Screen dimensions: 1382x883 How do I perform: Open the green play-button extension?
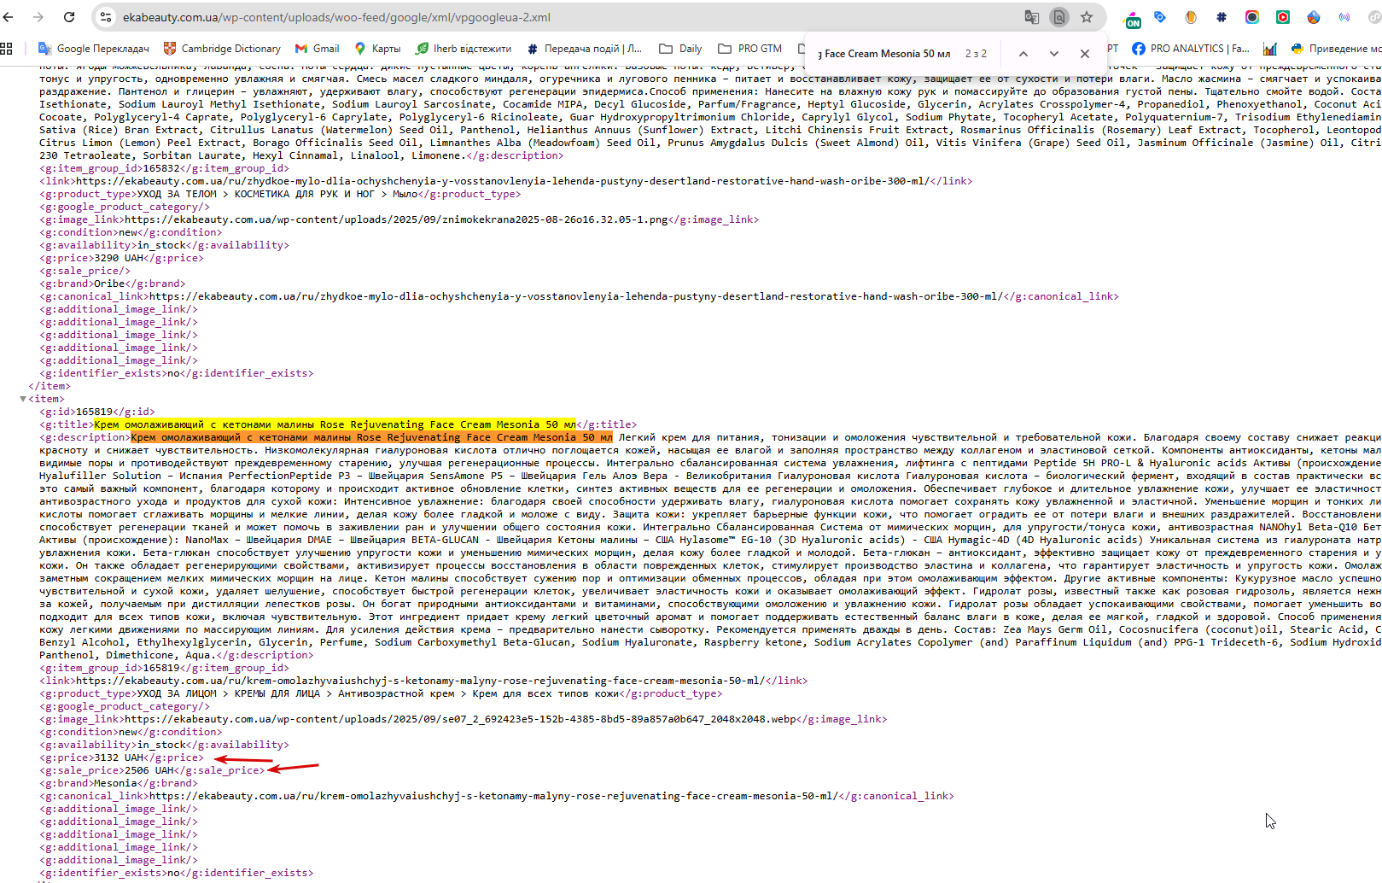point(1283,17)
